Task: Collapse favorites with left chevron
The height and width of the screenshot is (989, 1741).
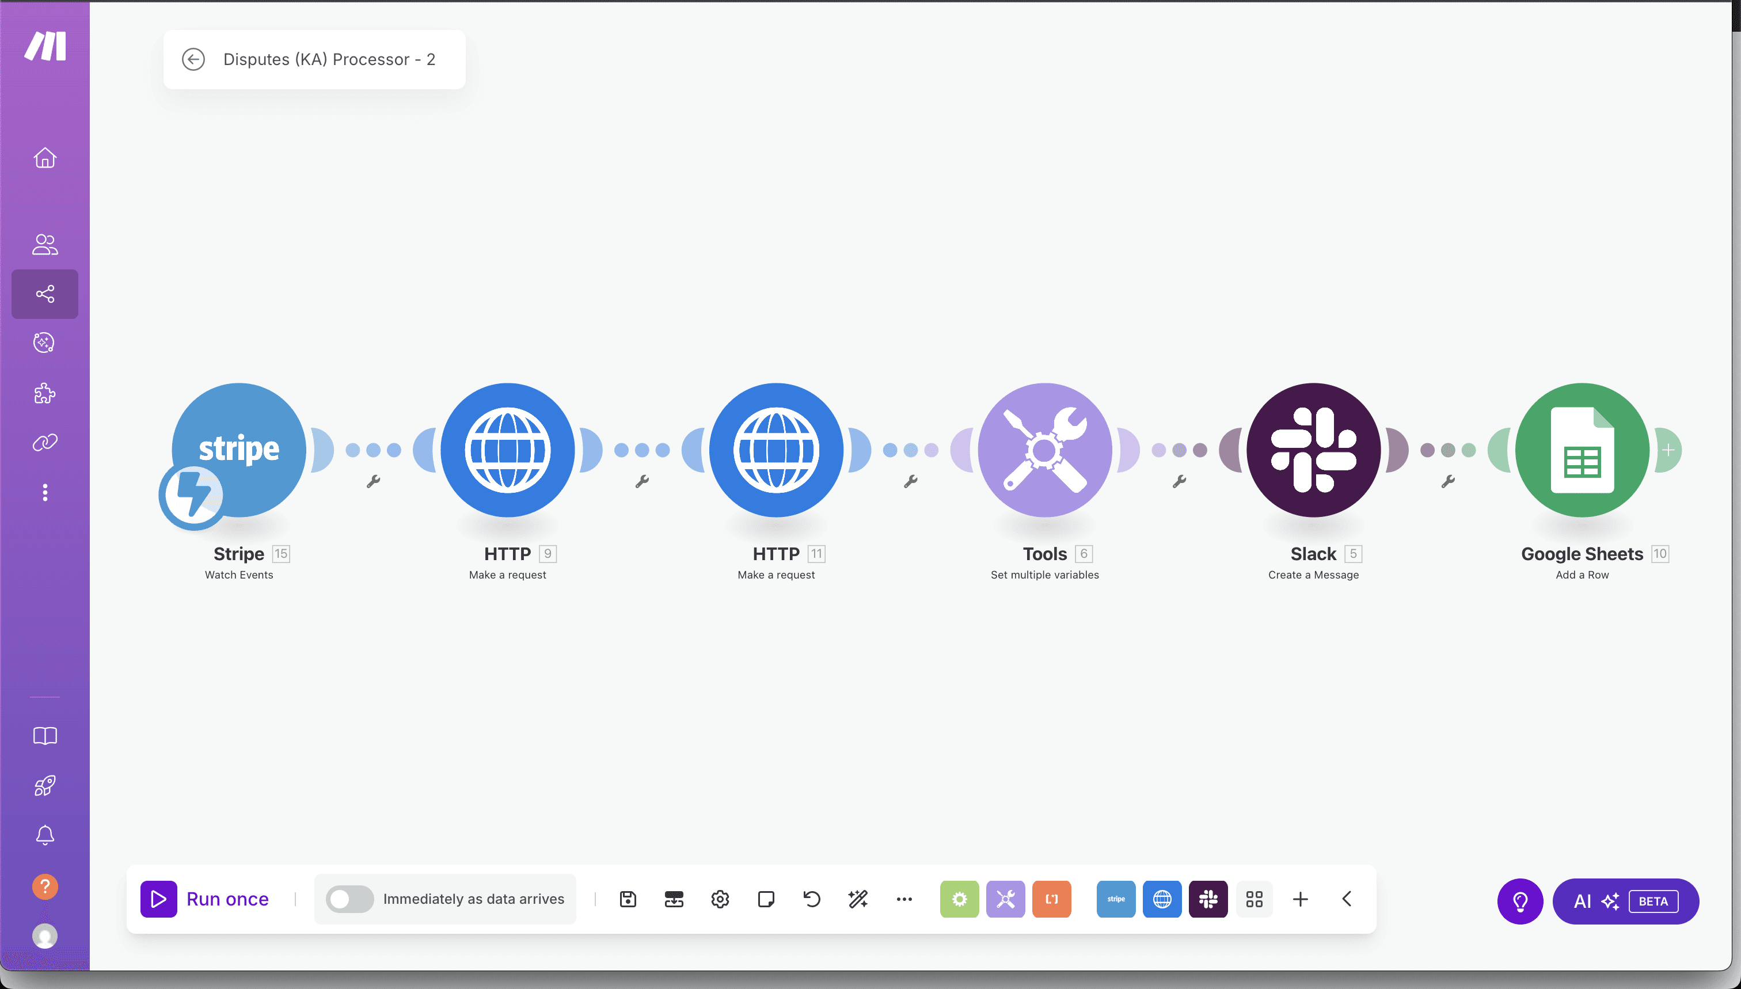Action: tap(1347, 899)
